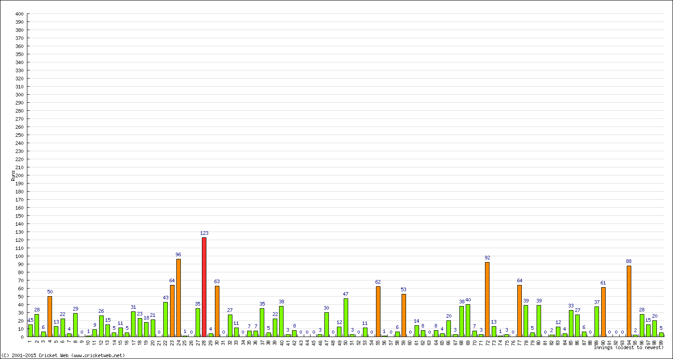Viewport: 673px width, 359px height.
Task: Click the 61 value label above bar
Action: 603,283
